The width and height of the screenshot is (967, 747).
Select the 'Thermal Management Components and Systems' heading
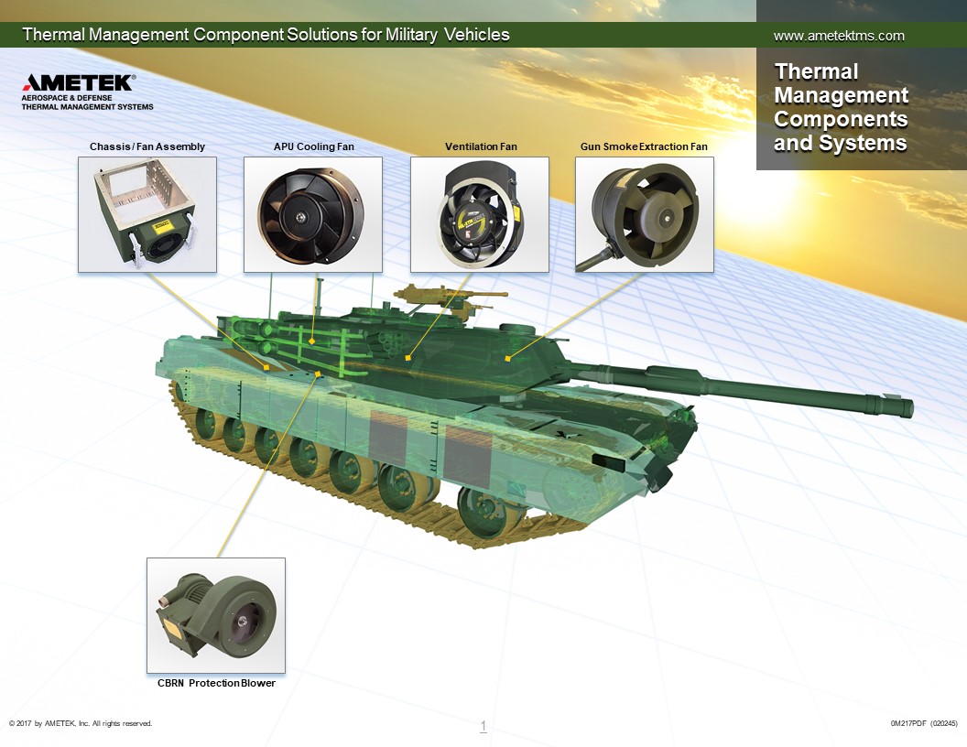[841, 107]
